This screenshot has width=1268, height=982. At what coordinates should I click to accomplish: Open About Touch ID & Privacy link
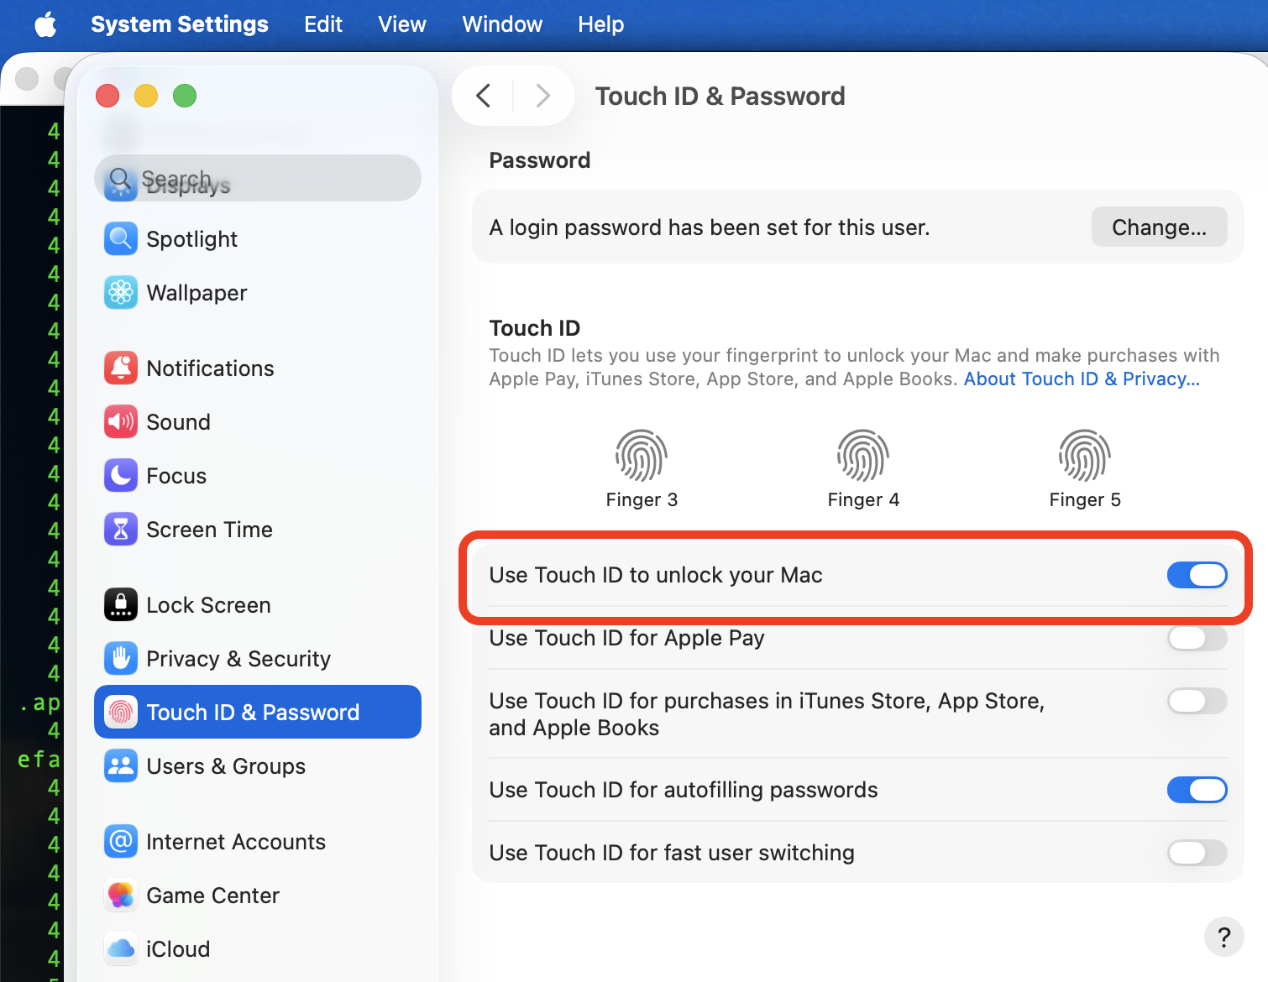[x=1082, y=379]
